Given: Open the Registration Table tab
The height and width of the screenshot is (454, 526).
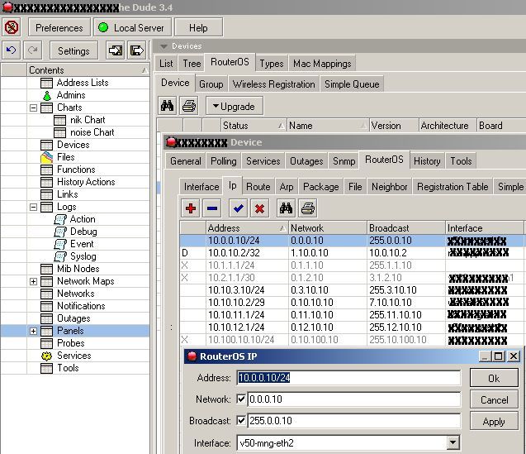Looking at the screenshot, I should pyautogui.click(x=453, y=187).
